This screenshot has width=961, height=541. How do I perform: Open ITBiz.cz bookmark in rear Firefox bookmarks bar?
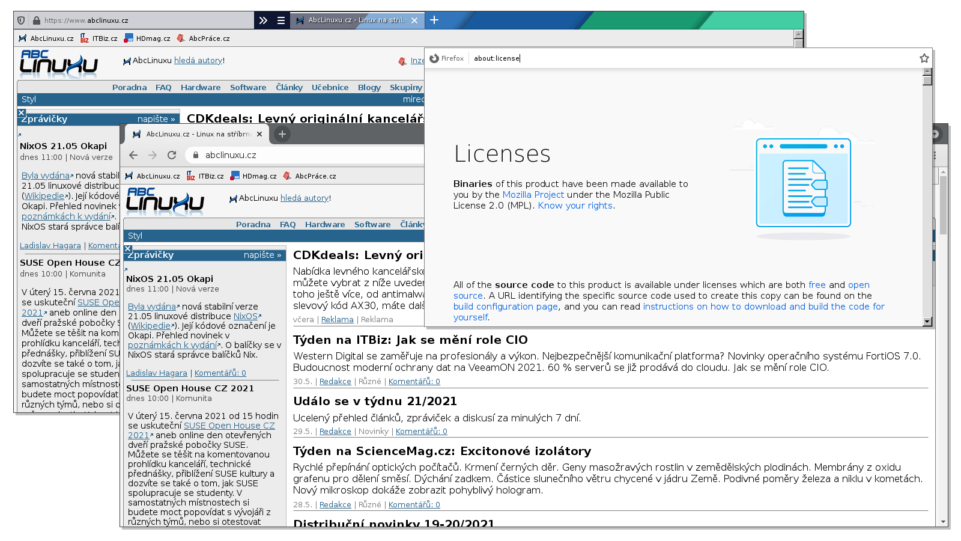[x=99, y=38]
